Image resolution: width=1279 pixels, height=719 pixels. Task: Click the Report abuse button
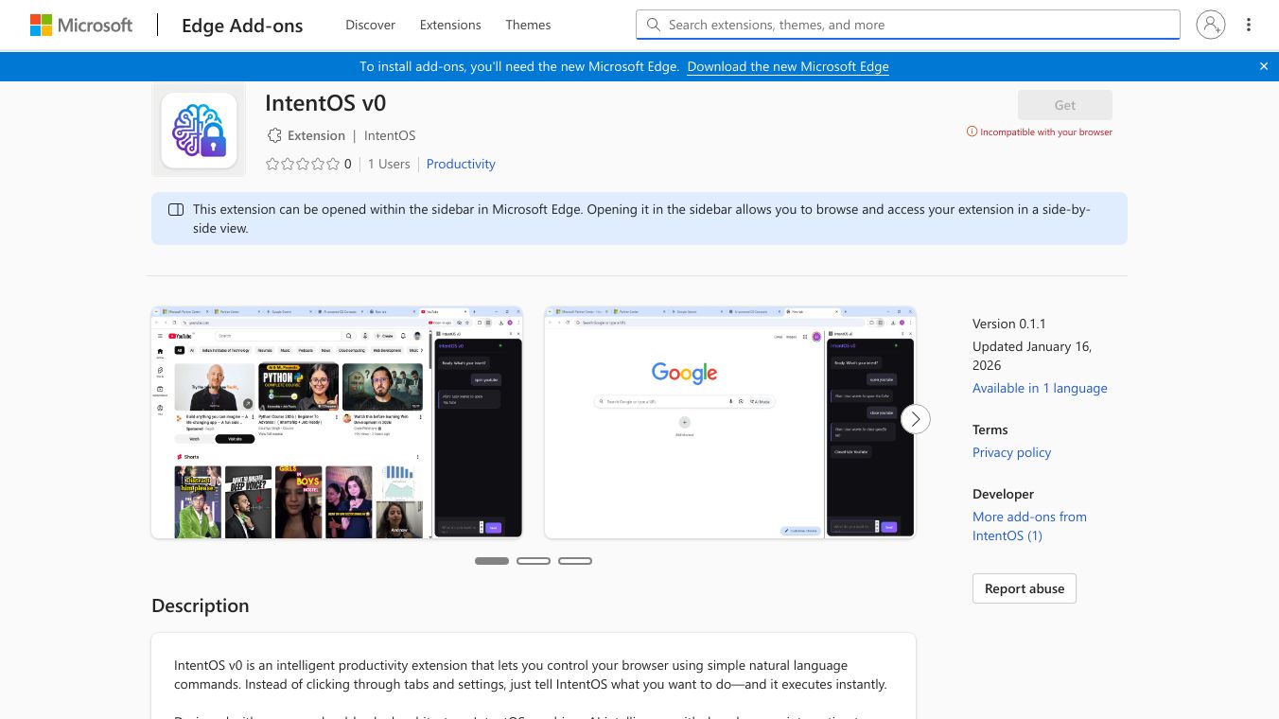[1024, 588]
